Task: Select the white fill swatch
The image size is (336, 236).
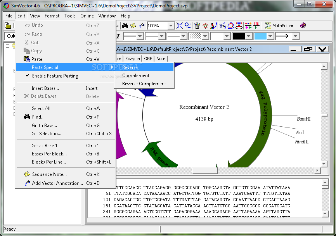Action: pos(217,36)
